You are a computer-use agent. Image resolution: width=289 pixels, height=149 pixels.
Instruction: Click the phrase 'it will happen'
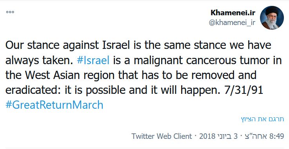pos(184,90)
